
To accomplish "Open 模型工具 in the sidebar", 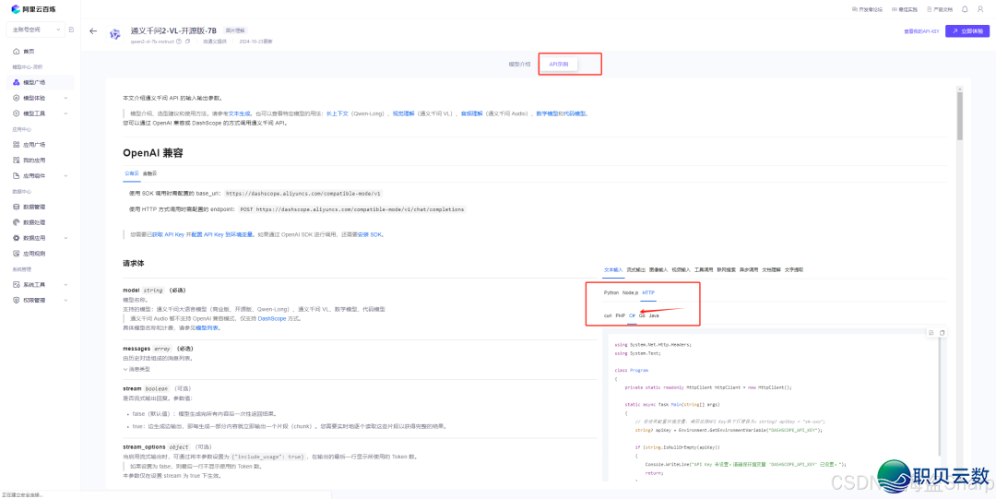I will 41,113.
